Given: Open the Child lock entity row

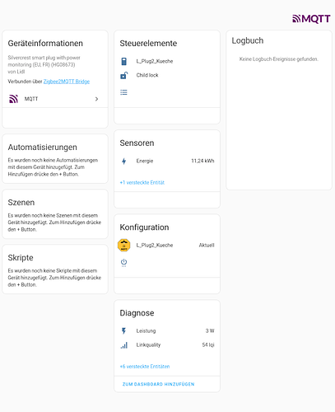Looking at the screenshot, I should point(167,75).
